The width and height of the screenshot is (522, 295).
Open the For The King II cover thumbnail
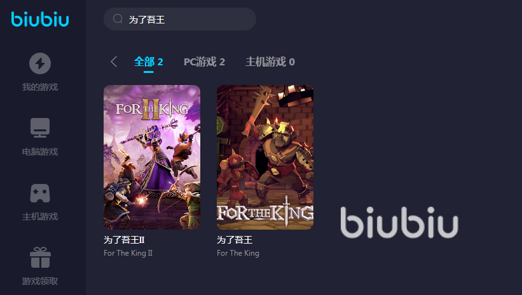(152, 157)
